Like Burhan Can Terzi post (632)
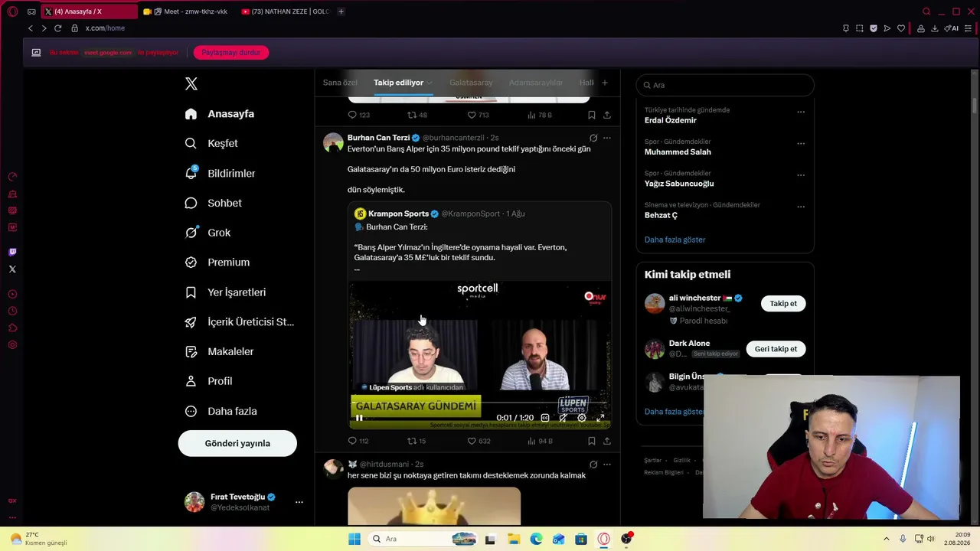 click(x=479, y=441)
